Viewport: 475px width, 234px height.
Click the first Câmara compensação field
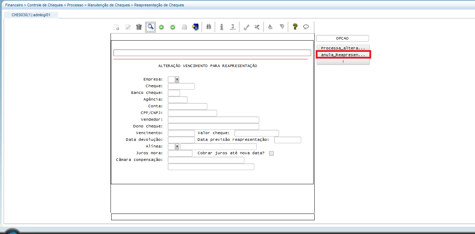(x=206, y=160)
